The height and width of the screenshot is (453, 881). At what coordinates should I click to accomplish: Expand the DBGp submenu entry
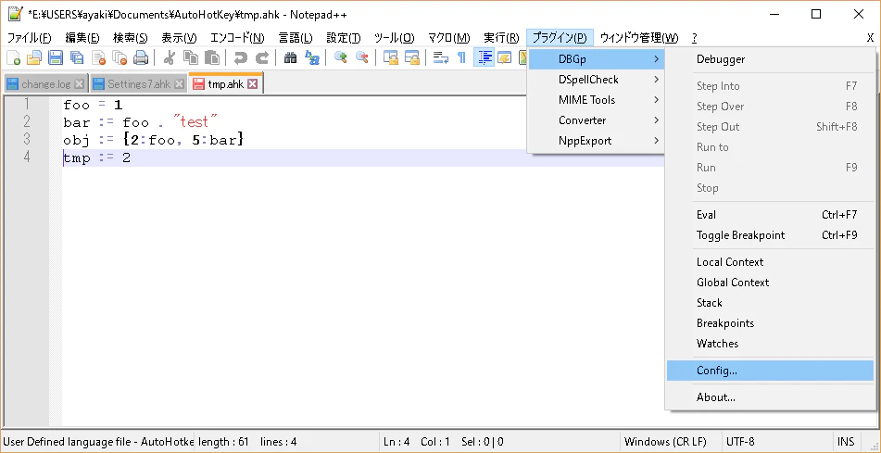[597, 59]
